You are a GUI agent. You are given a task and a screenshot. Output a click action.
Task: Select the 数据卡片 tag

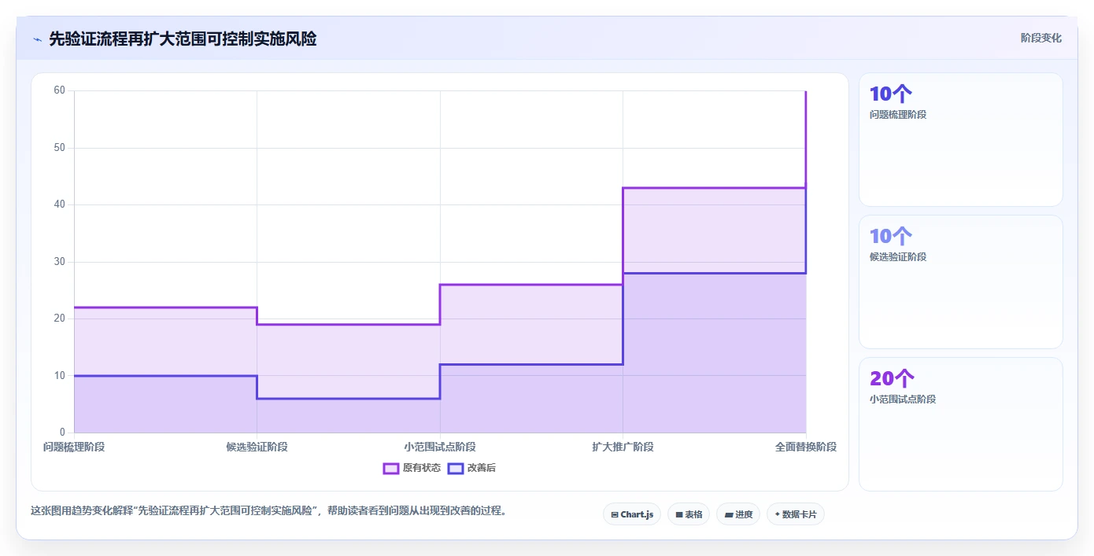(x=796, y=514)
